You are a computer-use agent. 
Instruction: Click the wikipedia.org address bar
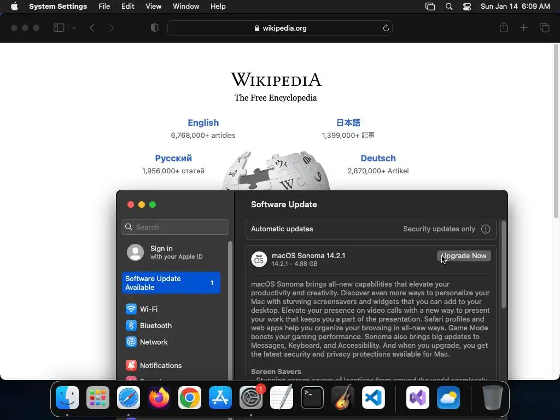point(280,28)
